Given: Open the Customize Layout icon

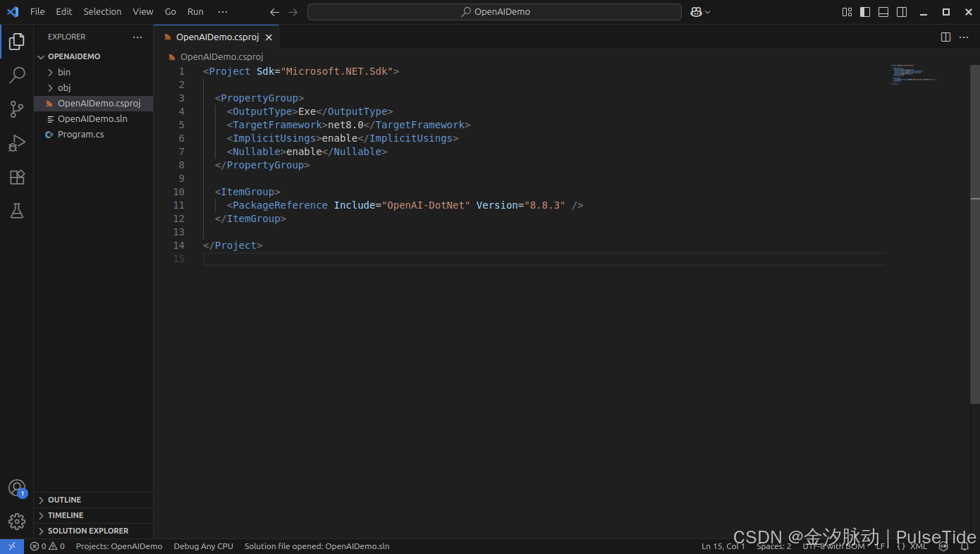Looking at the screenshot, I should [847, 12].
